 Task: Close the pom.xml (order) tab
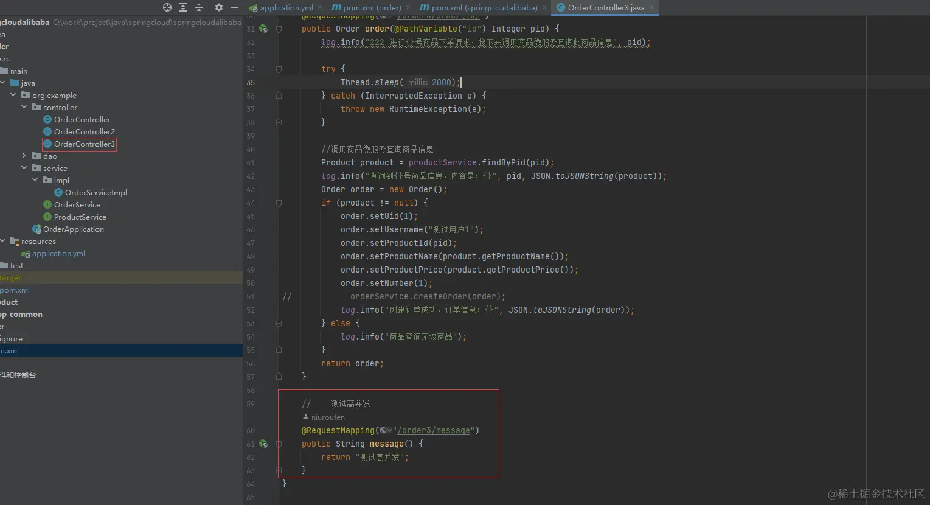[408, 8]
